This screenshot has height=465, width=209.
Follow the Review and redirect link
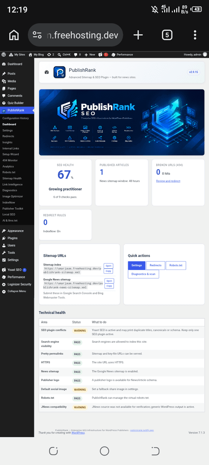click(168, 181)
